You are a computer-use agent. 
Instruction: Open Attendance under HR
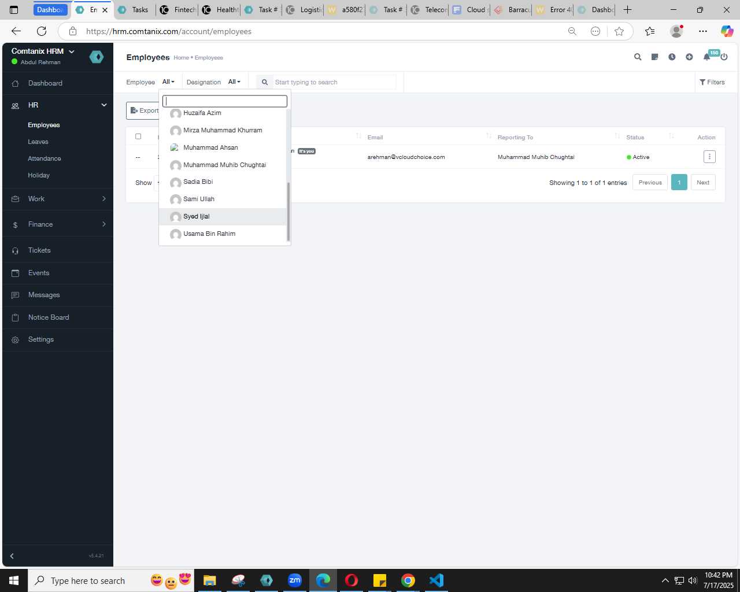(45, 158)
